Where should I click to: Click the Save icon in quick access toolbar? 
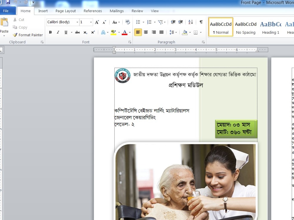click(x=8, y=2)
